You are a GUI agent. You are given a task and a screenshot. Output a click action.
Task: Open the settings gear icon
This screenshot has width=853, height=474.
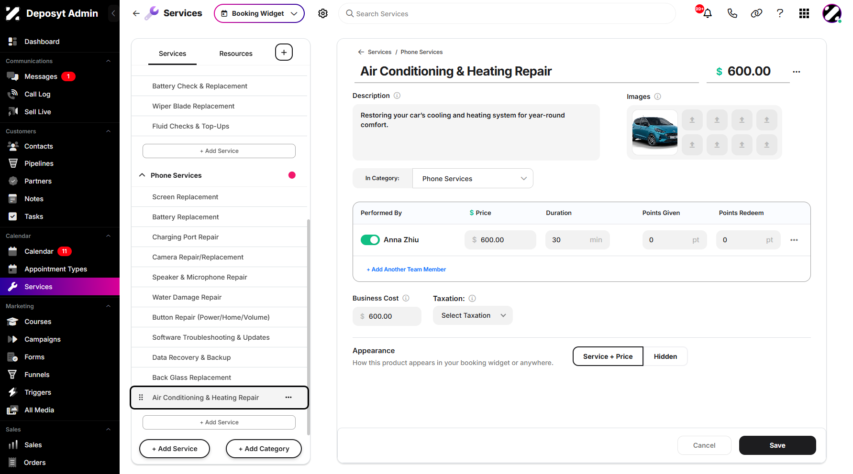point(323,13)
